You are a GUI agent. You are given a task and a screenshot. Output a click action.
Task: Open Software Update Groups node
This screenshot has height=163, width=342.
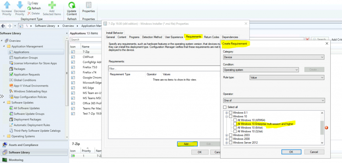[29, 114]
